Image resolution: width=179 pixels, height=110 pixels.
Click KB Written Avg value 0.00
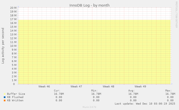tap(133, 100)
